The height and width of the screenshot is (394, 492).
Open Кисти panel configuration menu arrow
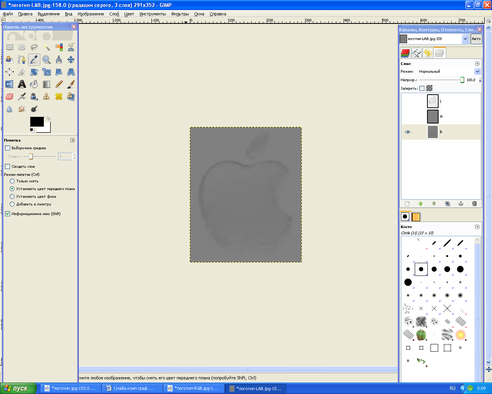(477, 227)
